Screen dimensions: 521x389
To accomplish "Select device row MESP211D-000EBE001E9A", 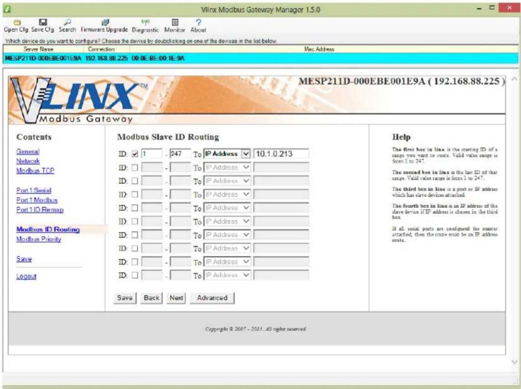I will (x=260, y=58).
